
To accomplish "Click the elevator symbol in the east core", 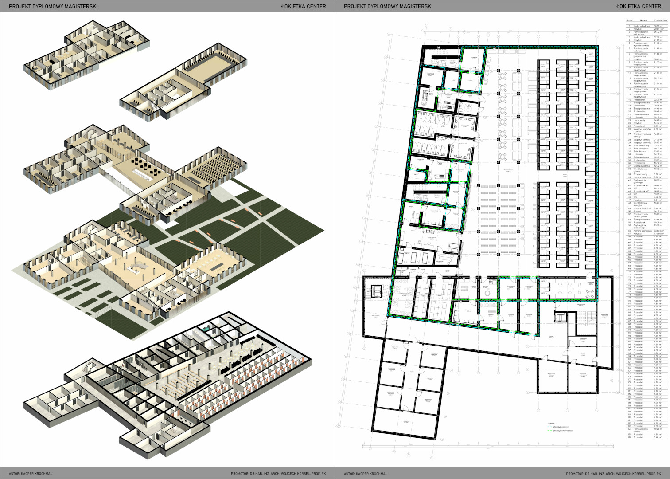I will point(560,317).
